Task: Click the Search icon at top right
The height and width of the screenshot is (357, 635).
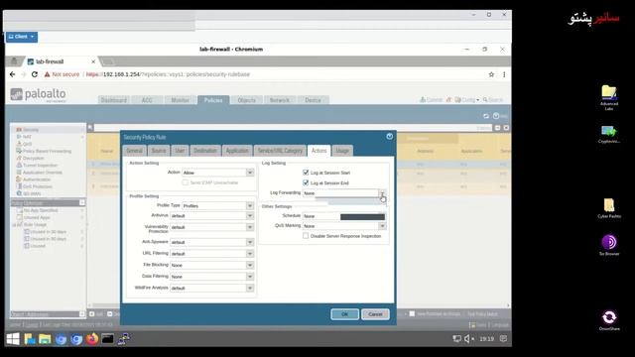Action: tap(485, 99)
